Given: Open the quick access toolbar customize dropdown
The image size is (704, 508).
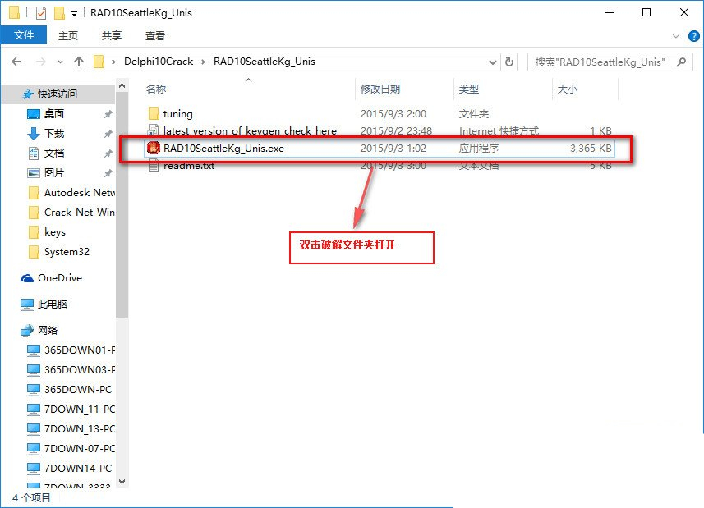Looking at the screenshot, I should [74, 14].
